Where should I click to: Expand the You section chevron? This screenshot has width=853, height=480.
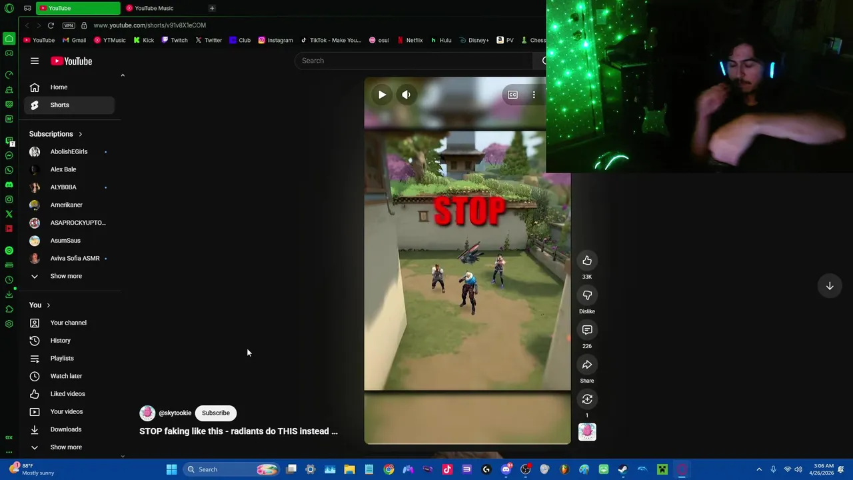tap(48, 305)
